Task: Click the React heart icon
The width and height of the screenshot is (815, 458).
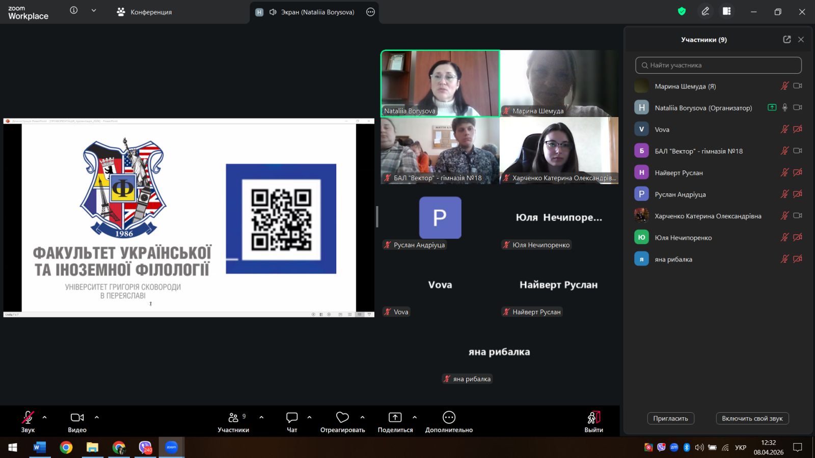Action: click(x=342, y=418)
